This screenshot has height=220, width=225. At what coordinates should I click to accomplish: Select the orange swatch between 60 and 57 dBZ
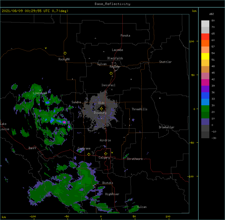pos(205,43)
